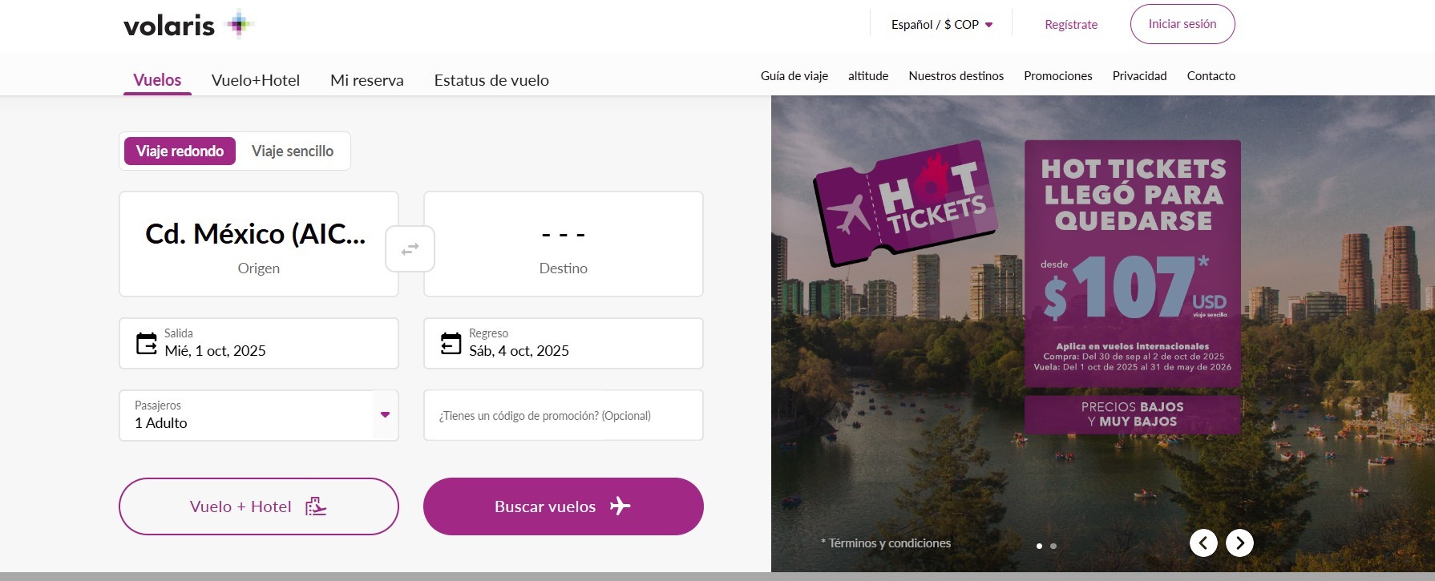This screenshot has width=1435, height=581.
Task: Show the next banner slide
Action: pos(1239,543)
